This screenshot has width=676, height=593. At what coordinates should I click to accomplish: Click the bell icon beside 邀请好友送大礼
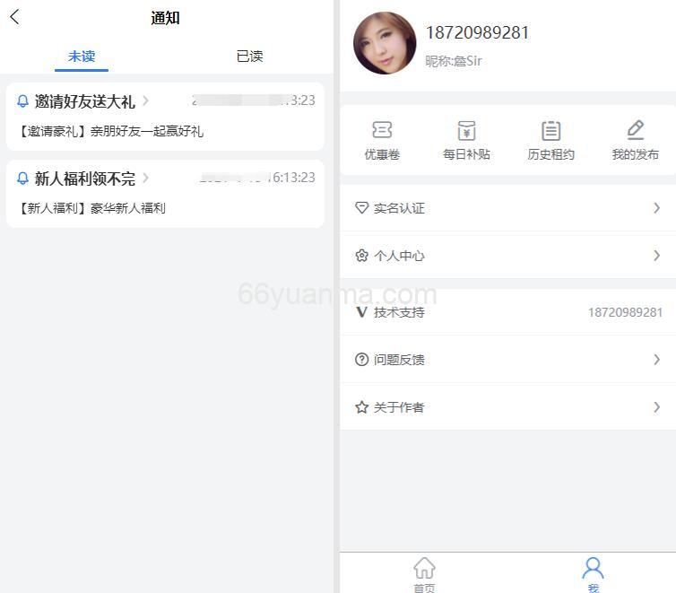22,101
